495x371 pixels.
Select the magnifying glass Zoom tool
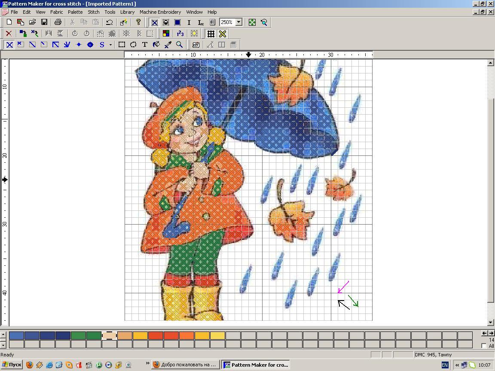[179, 45]
